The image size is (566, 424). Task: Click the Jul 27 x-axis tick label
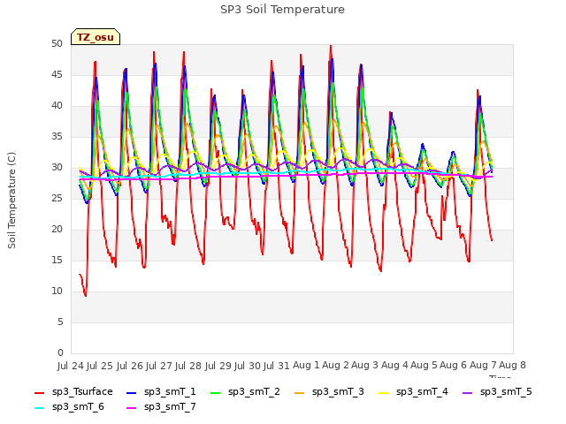(159, 366)
